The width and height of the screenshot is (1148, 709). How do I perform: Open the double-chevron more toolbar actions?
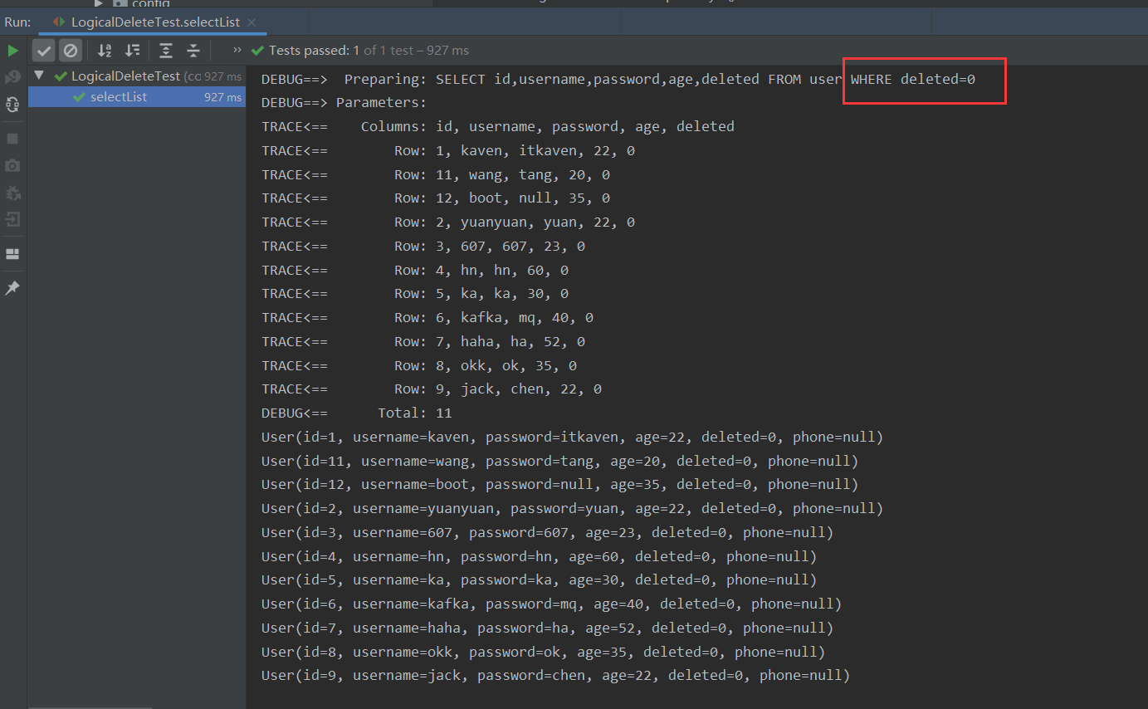point(237,51)
